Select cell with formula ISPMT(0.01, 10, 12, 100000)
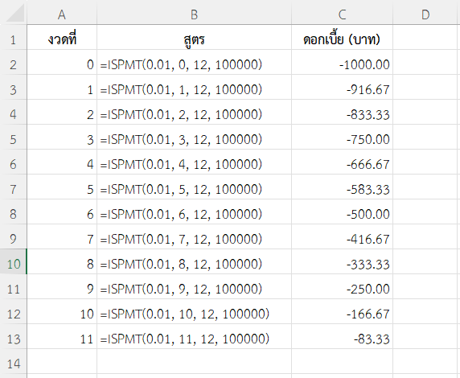 (x=194, y=312)
